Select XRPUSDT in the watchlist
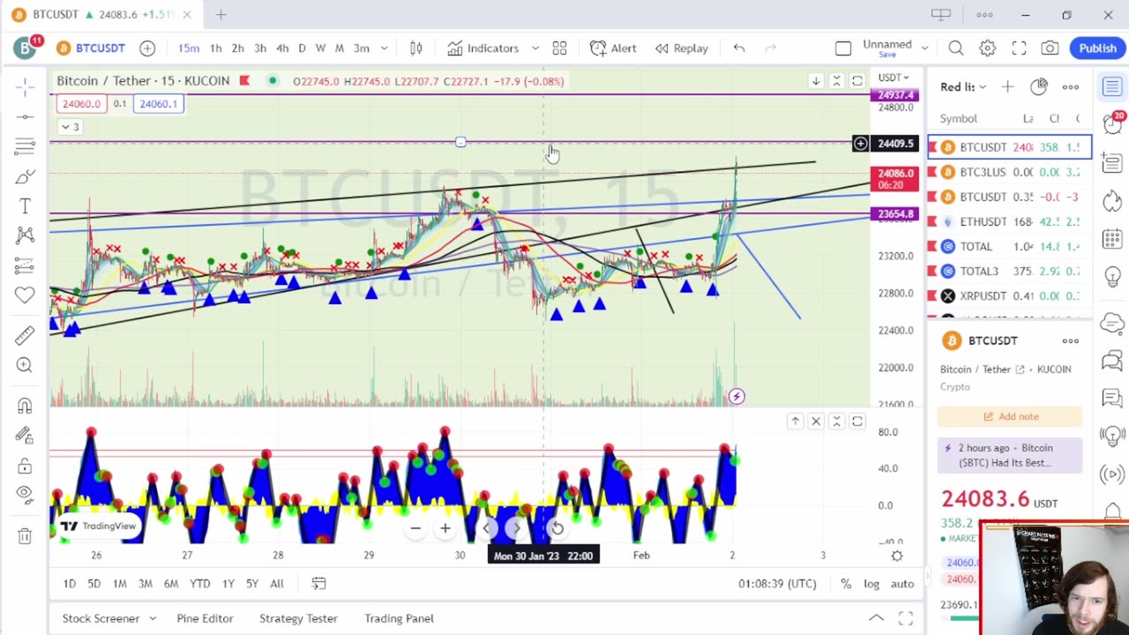The height and width of the screenshot is (635, 1129). coord(1009,295)
